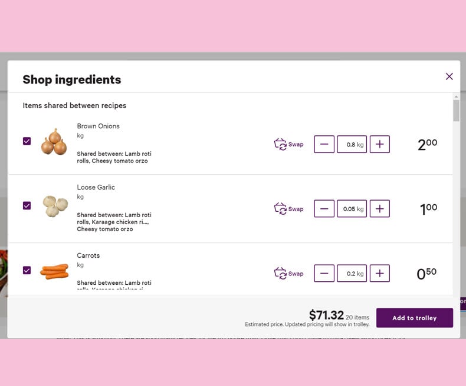The image size is (466, 386).
Task: Close the Shop ingredients dialog
Action: (x=449, y=76)
